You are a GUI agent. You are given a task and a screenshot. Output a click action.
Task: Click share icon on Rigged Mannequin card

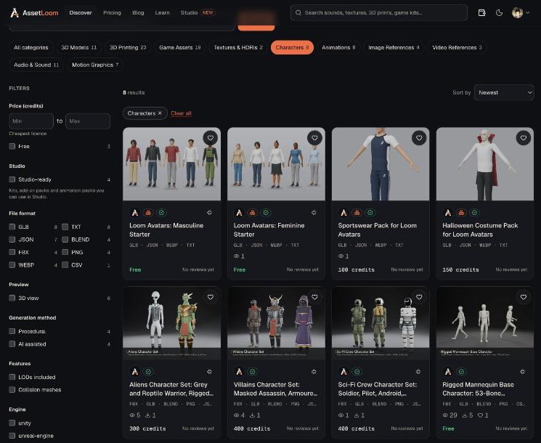pos(523,372)
